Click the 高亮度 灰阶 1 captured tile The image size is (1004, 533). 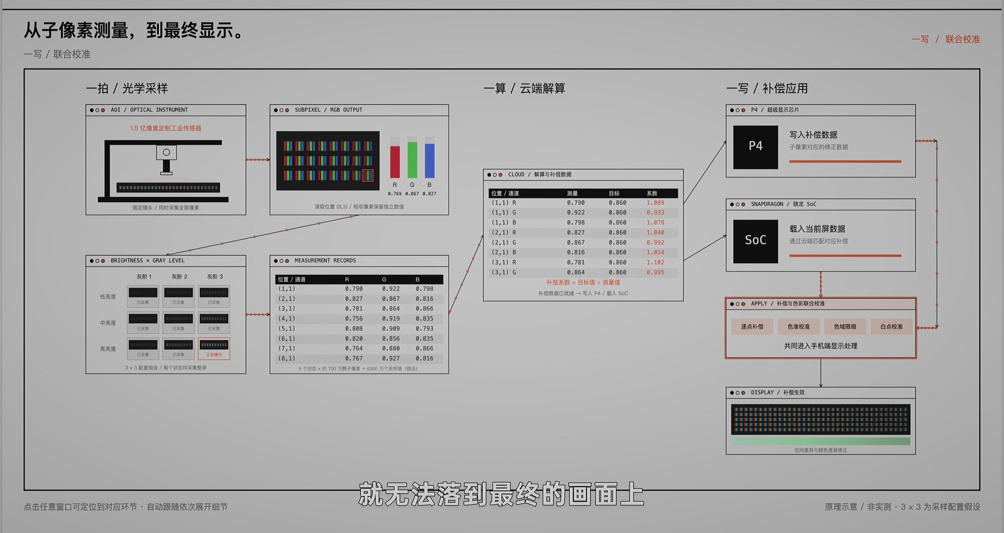pos(143,348)
